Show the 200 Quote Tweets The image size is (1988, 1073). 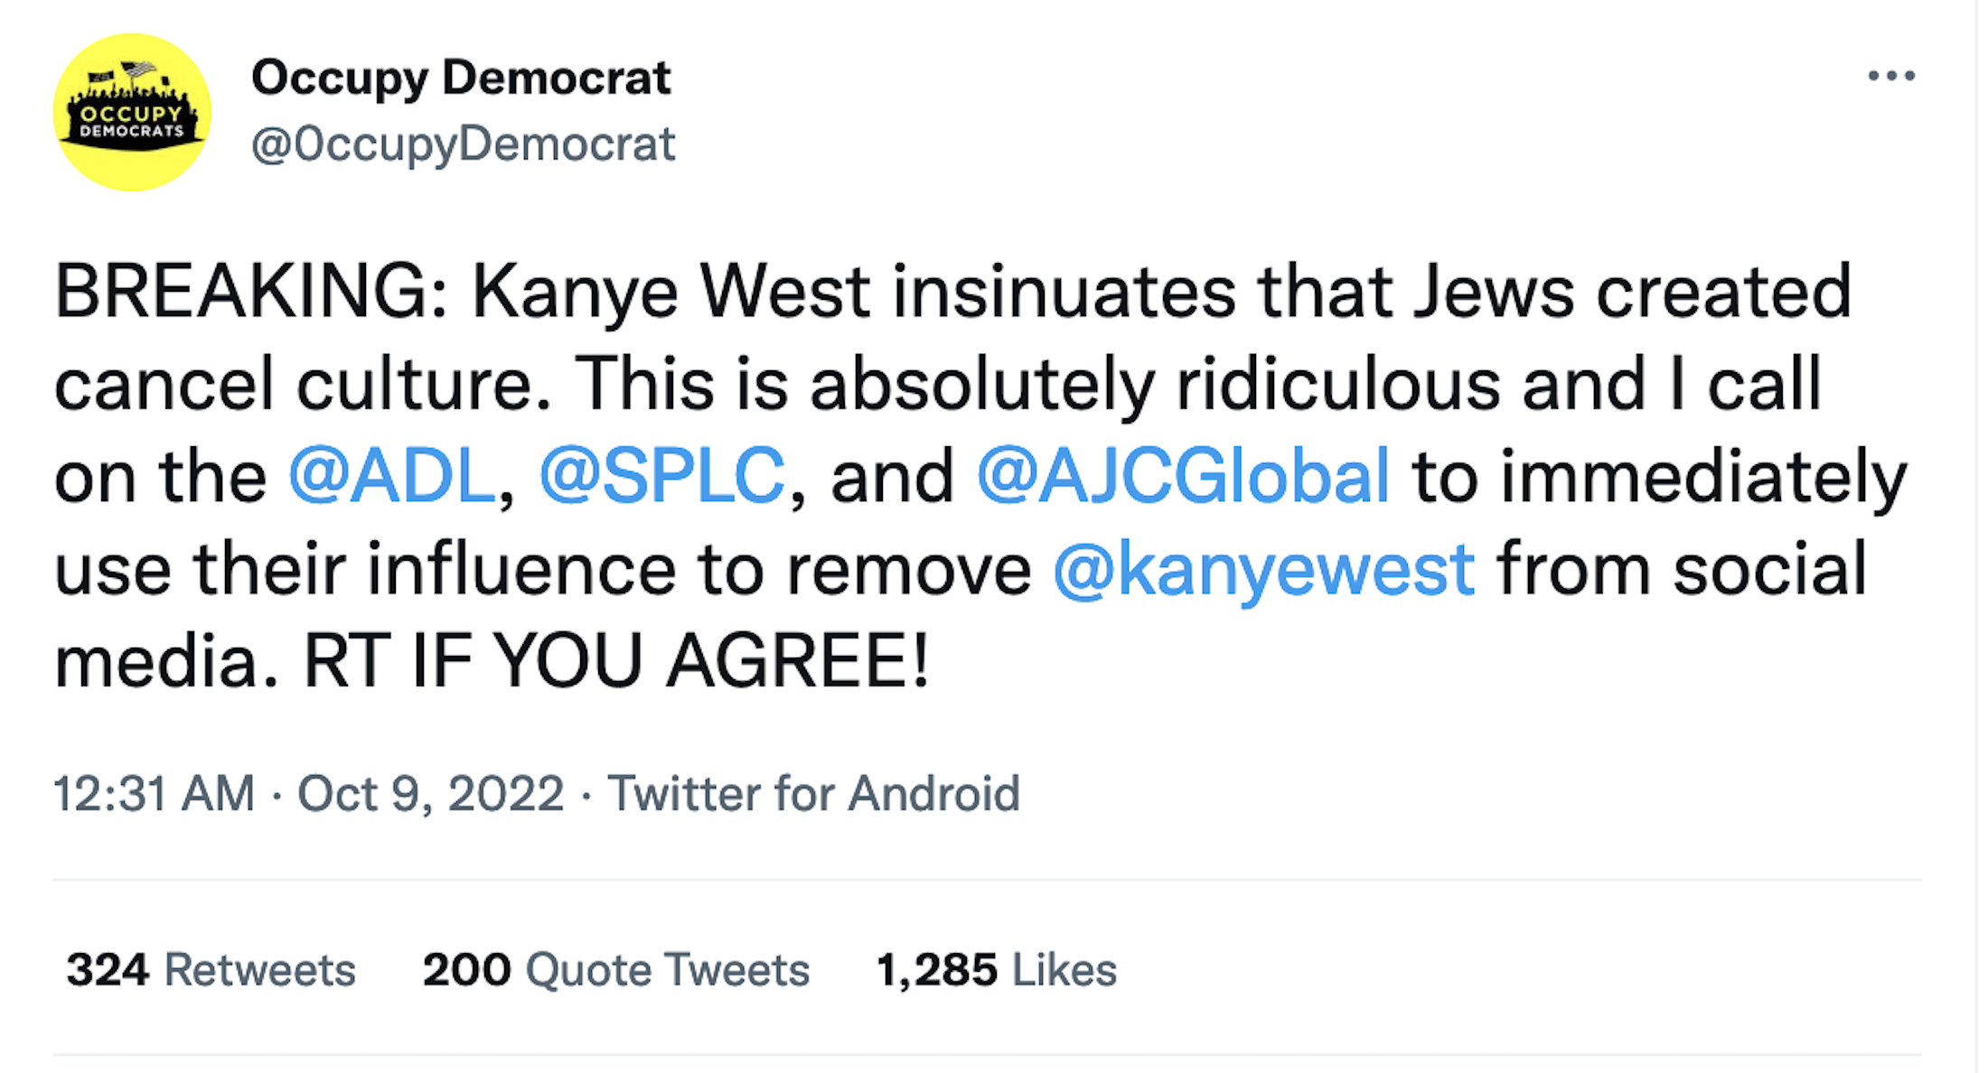click(x=615, y=970)
